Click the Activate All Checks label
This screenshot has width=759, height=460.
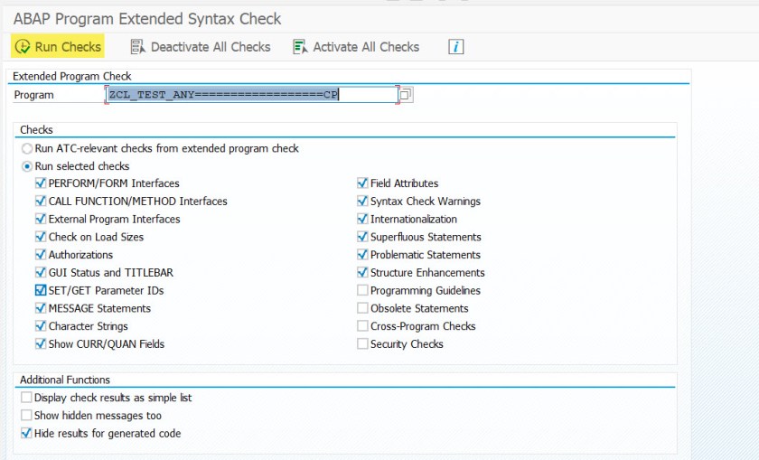click(x=366, y=46)
